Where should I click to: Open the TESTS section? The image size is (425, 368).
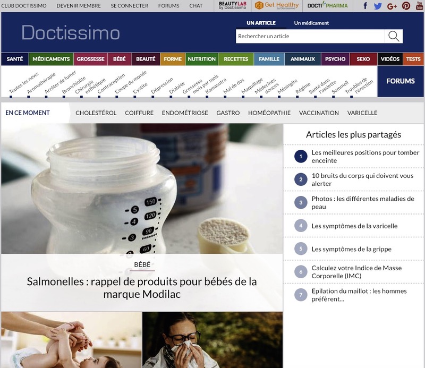coord(413,59)
